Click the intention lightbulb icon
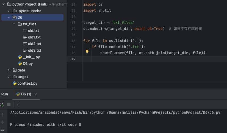Image resolution: width=227 pixels, height=133 pixels. point(87,52)
